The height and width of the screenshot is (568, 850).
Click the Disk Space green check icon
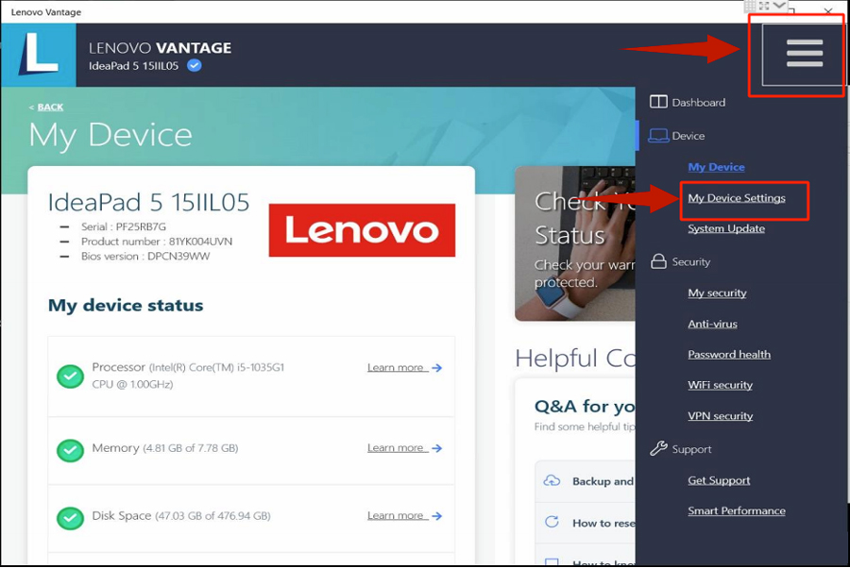coord(71,518)
